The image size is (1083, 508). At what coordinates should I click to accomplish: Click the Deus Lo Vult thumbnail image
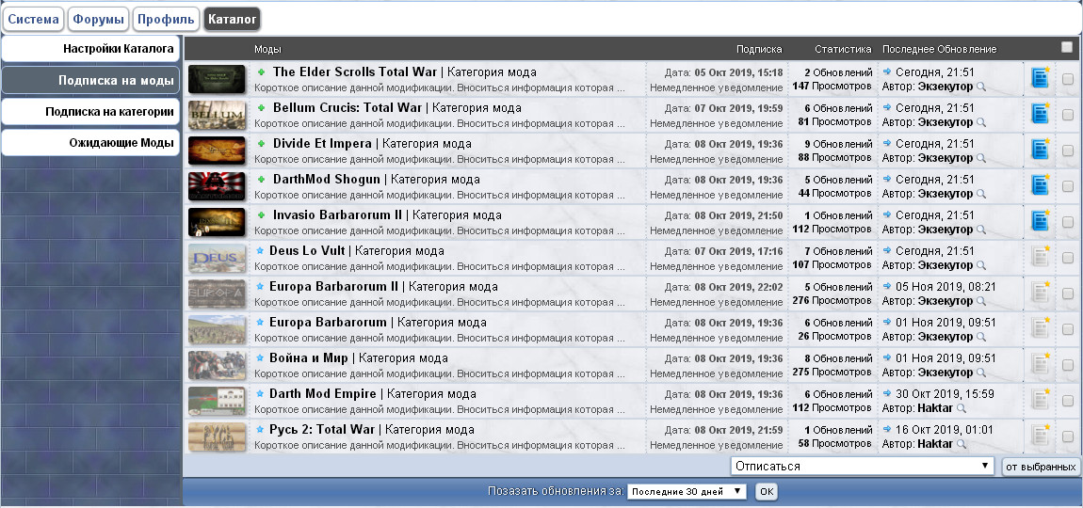click(217, 258)
